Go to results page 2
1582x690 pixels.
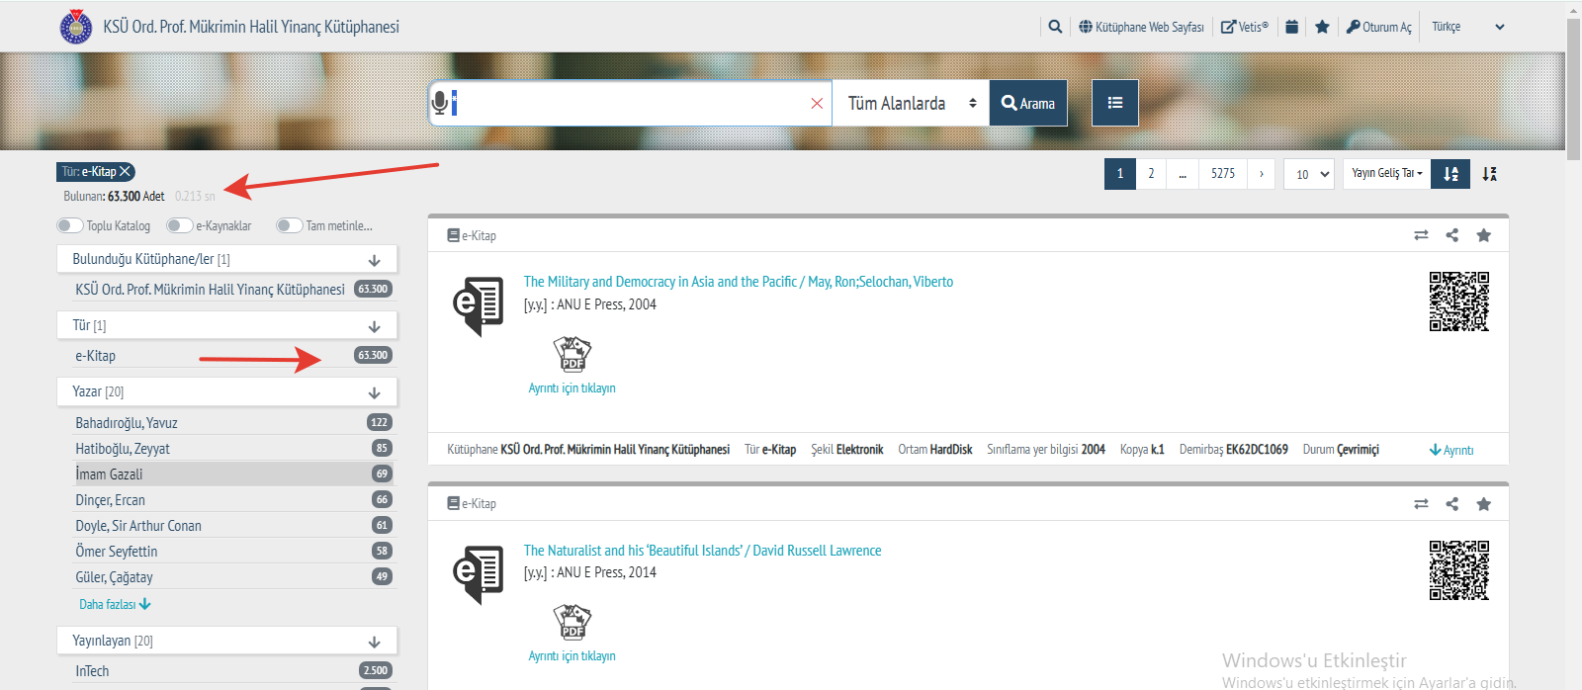(1151, 174)
